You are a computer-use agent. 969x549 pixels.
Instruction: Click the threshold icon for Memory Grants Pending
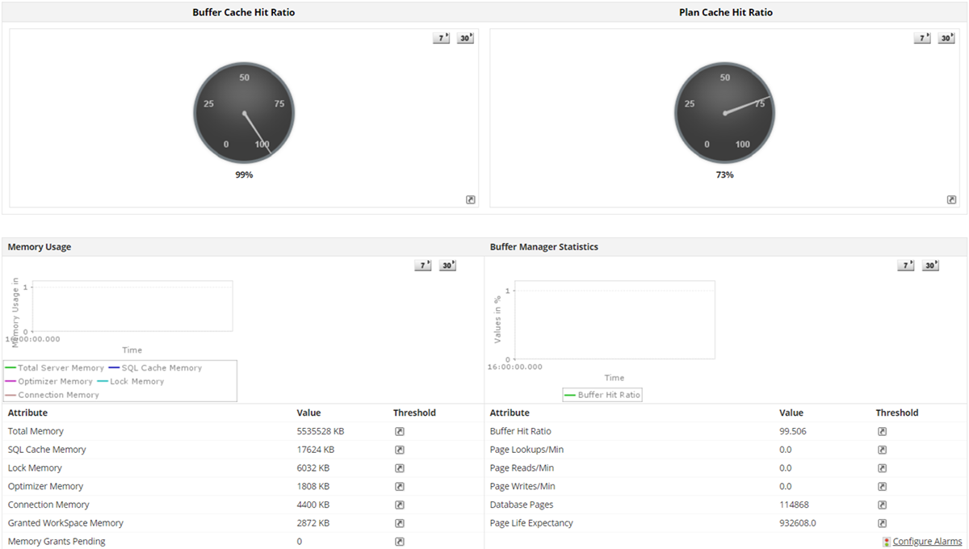click(399, 541)
